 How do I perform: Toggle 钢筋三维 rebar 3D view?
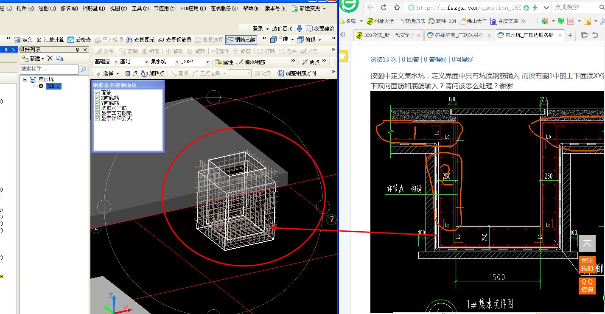[241, 39]
